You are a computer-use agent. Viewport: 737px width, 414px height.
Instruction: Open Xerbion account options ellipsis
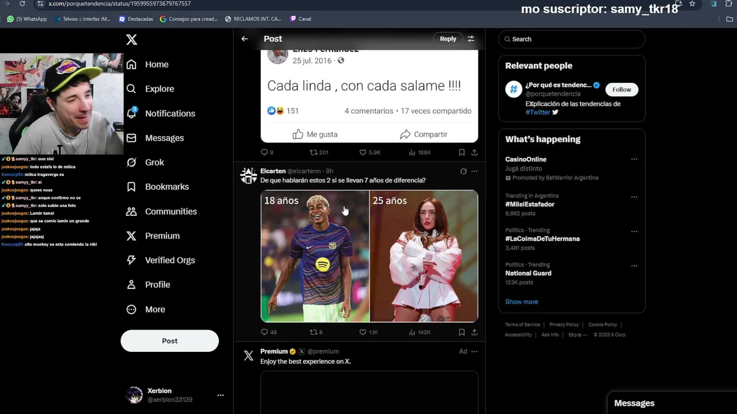[x=221, y=395]
